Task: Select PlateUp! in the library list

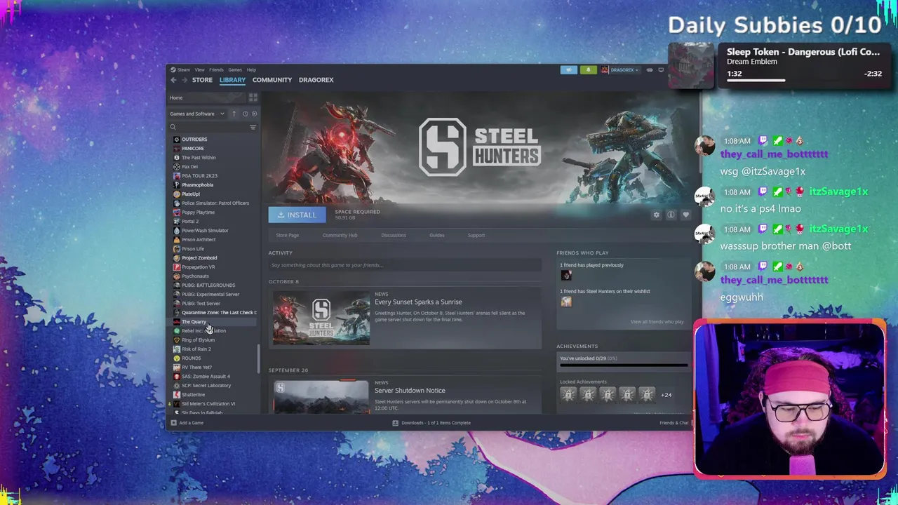Action: pyautogui.click(x=214, y=194)
